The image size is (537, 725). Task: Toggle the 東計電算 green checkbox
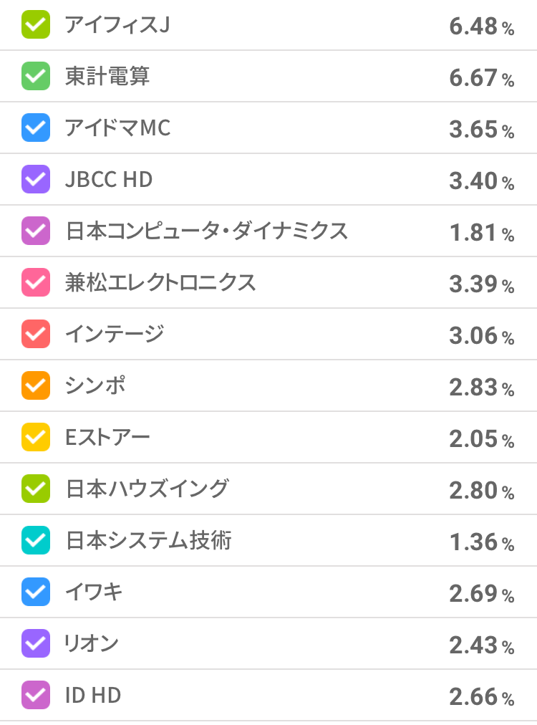tap(36, 76)
